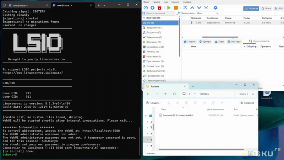The width and height of the screenshot is (284, 160).
Task: Move torrent to bottom of queue icon
Action: [x=206, y=8]
